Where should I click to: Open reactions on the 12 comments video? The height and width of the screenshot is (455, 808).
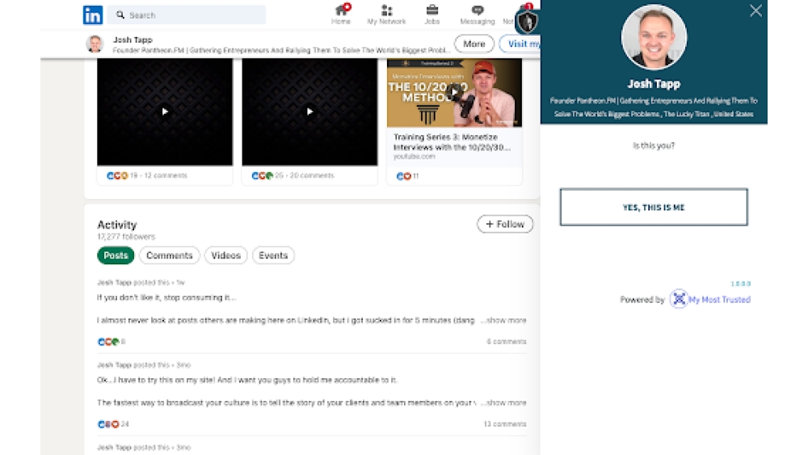pyautogui.click(x=117, y=175)
